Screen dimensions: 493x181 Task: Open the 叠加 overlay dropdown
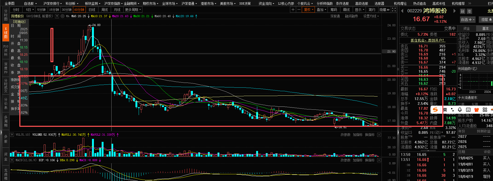tap(322, 10)
